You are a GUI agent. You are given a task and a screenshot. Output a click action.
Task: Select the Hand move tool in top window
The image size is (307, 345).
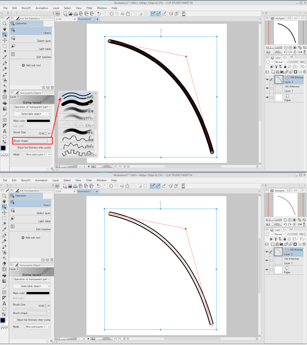coord(4,29)
